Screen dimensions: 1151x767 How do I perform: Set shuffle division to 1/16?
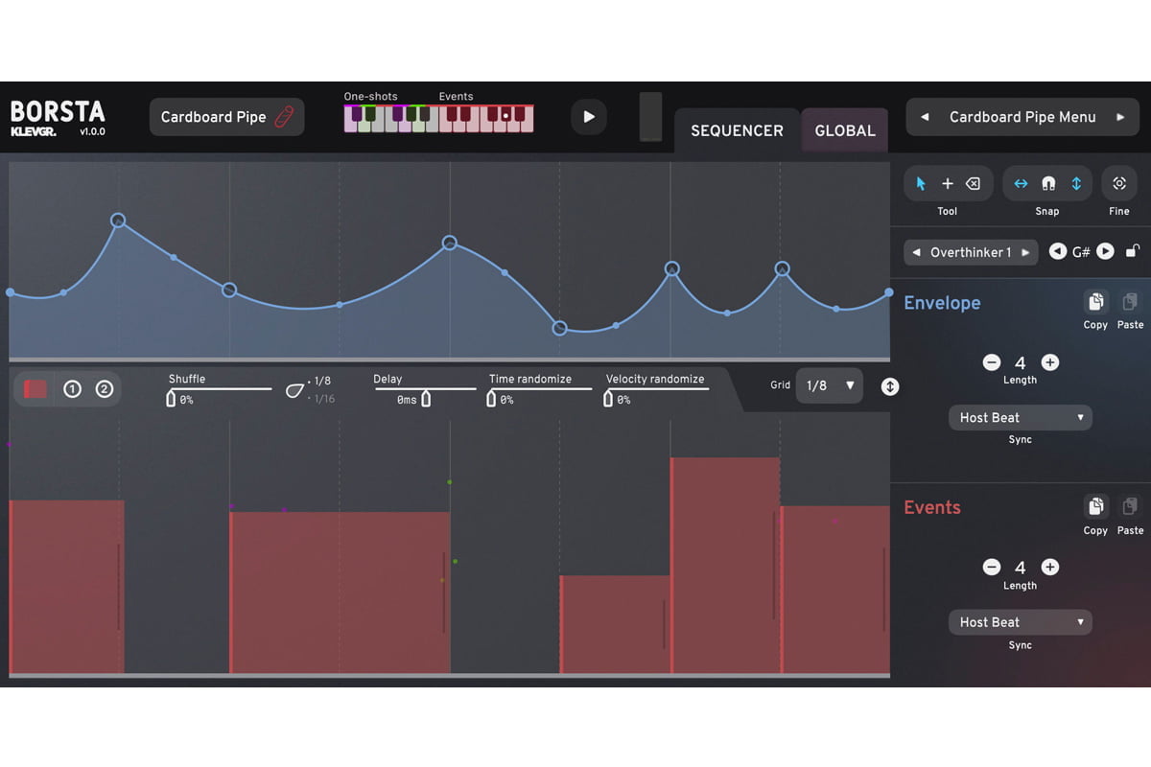[x=321, y=399]
